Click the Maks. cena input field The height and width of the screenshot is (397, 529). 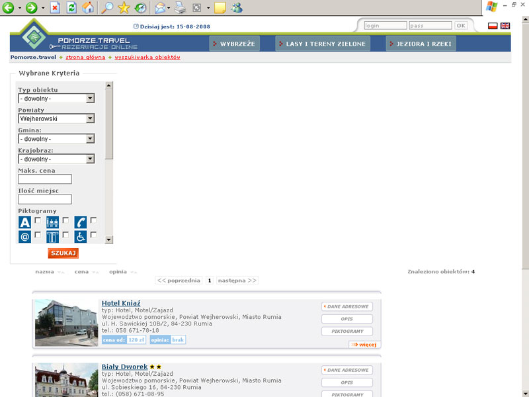(45, 179)
